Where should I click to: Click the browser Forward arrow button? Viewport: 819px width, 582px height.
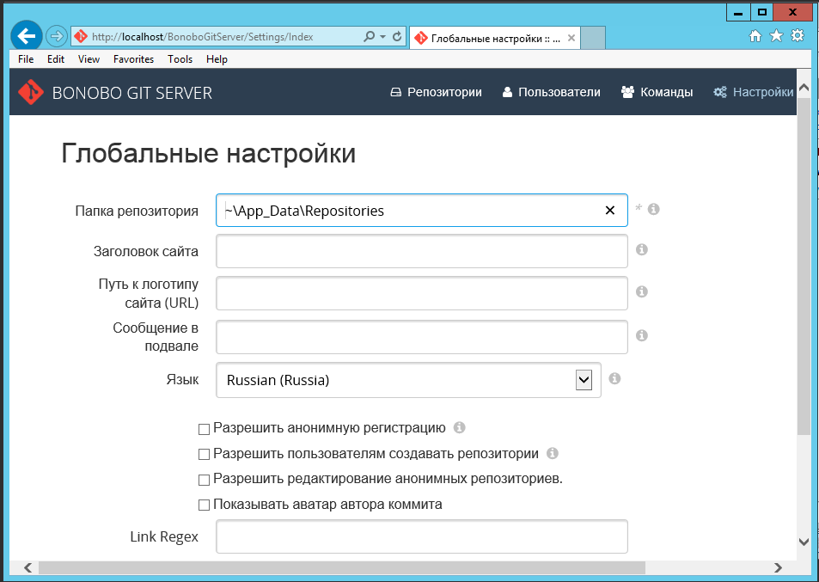point(56,36)
